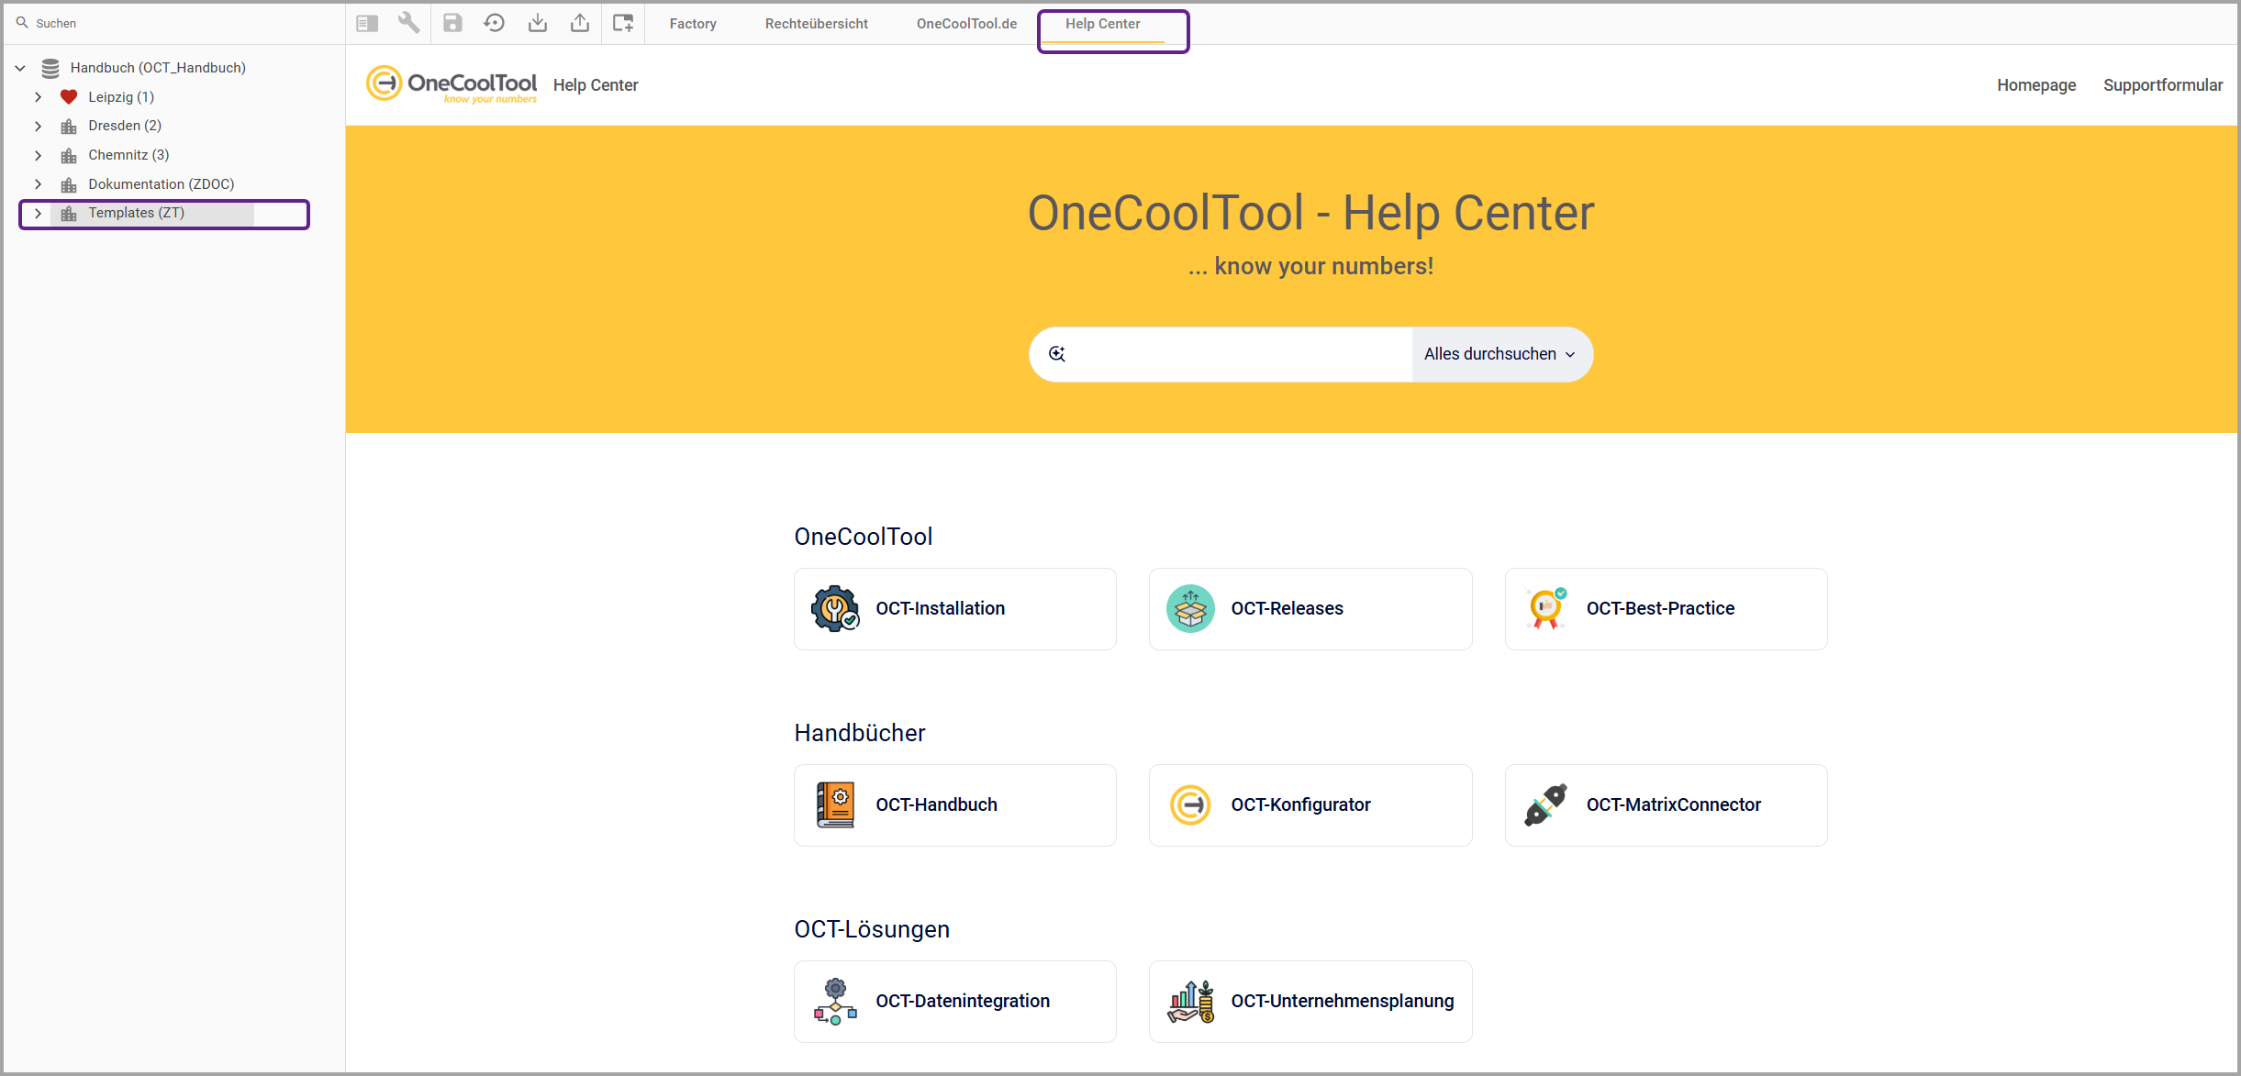Screen dimensions: 2241x1076
Task: Switch to the Factory tab
Action: tap(693, 24)
